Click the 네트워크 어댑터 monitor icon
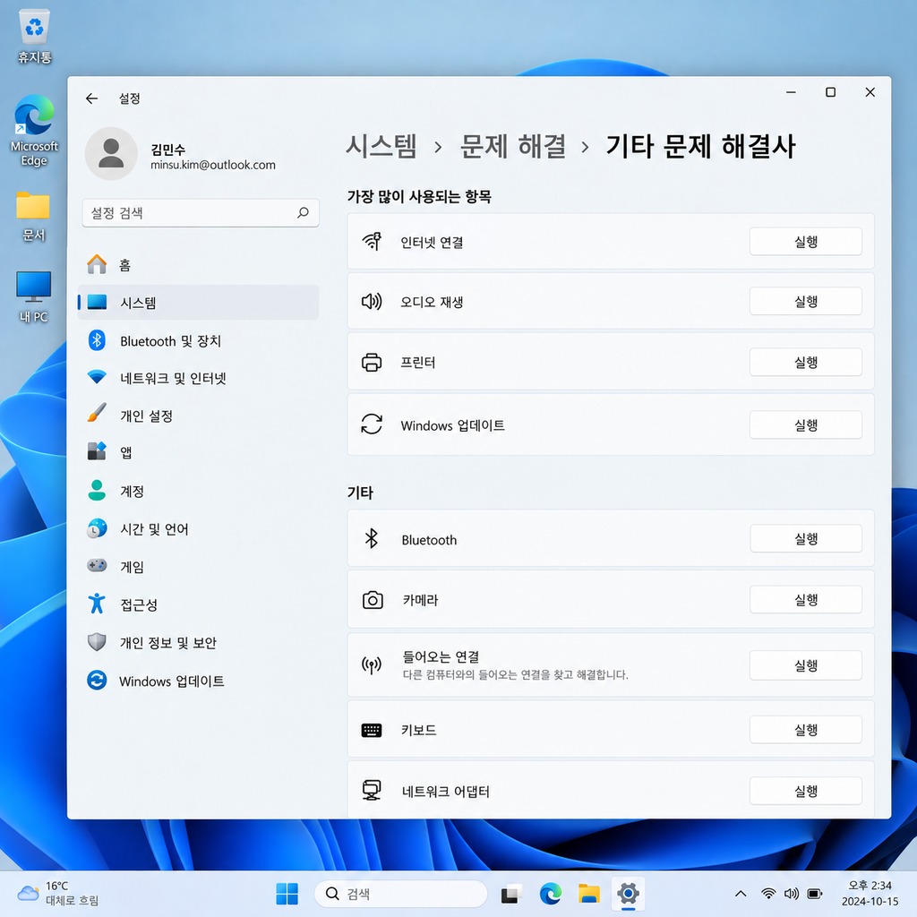The width and height of the screenshot is (917, 917). click(372, 790)
